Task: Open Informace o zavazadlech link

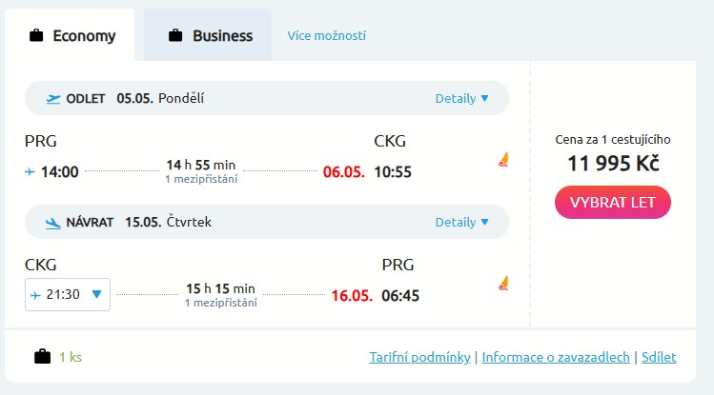Action: pyautogui.click(x=556, y=357)
